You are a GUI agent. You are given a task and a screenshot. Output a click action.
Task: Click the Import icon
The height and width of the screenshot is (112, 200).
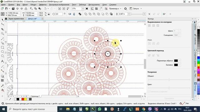[x=60, y=9]
